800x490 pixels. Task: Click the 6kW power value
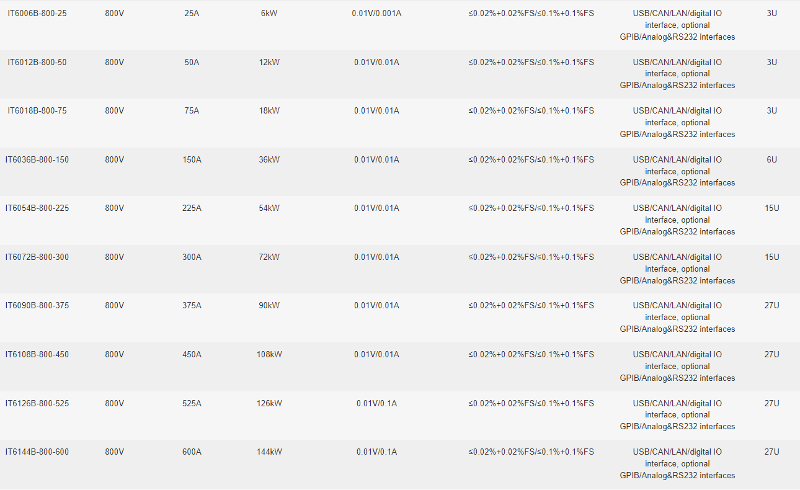(x=269, y=13)
